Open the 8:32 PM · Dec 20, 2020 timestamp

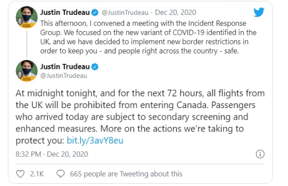(x=52, y=154)
